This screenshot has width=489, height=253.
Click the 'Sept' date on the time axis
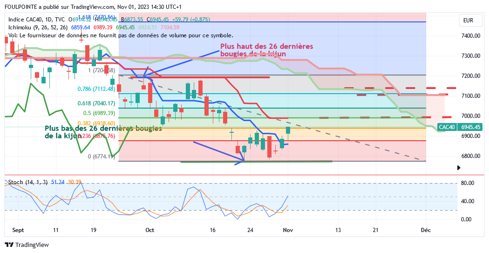(x=18, y=230)
